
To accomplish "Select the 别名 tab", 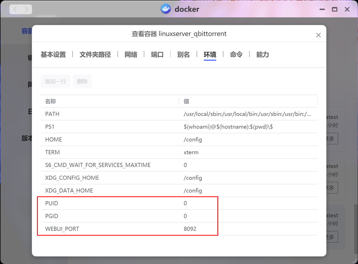I will tap(183, 55).
